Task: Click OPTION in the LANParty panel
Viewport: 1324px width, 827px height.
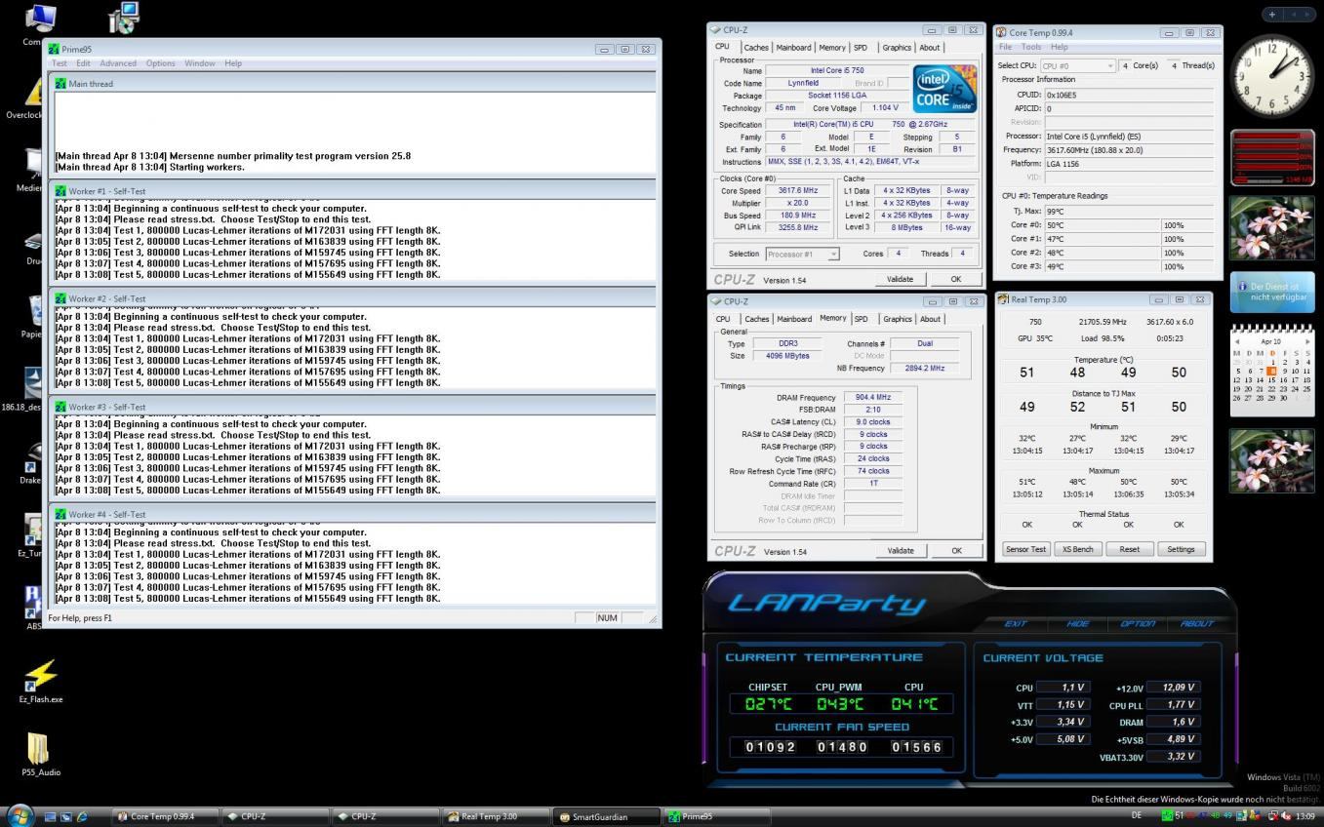Action: click(x=1138, y=623)
